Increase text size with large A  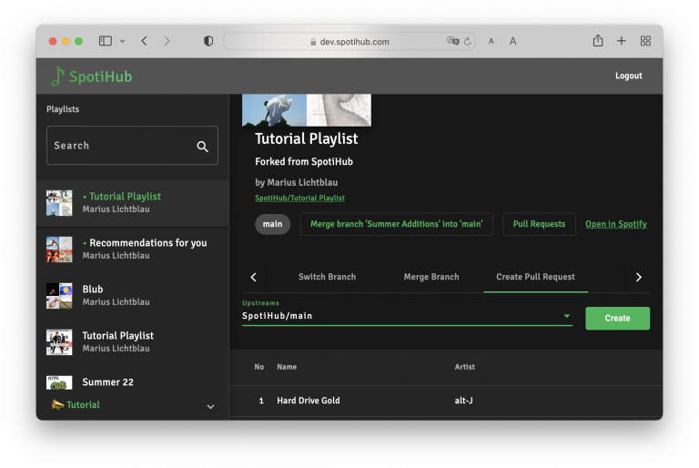513,41
